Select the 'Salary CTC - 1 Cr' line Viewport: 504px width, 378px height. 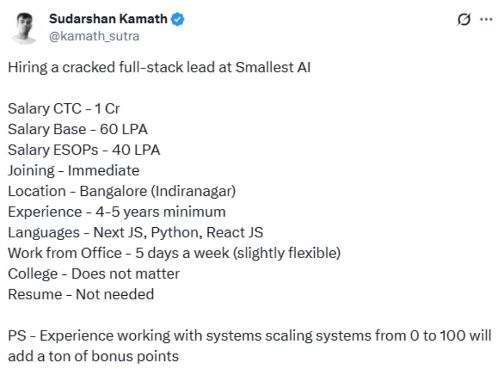coord(64,109)
